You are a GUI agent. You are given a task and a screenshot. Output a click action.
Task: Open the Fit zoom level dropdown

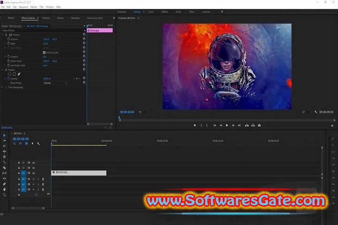144,112
